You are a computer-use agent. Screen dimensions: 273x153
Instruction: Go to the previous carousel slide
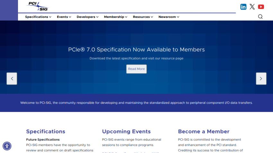click(x=12, y=79)
